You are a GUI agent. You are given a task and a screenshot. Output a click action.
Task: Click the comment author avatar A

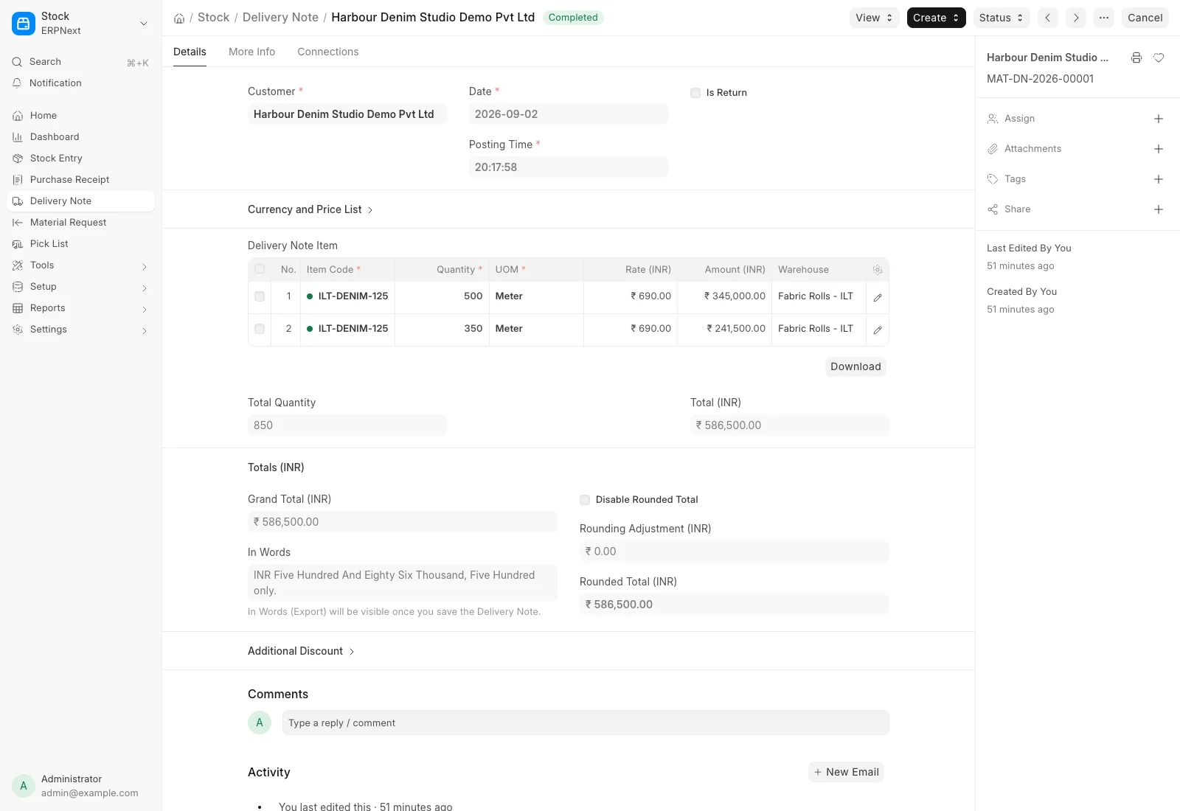260,723
